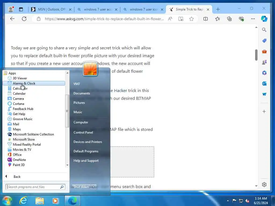Open the Edge tab actions menu
The width and height of the screenshot is (275, 206).
point(21,9)
